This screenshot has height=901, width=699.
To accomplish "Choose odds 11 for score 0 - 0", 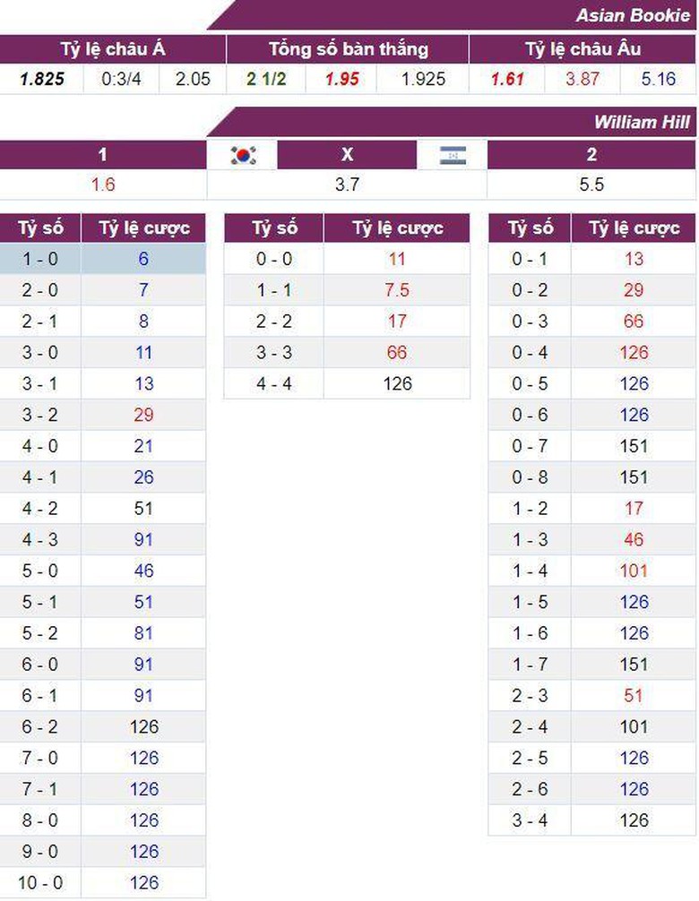I will click(x=397, y=259).
